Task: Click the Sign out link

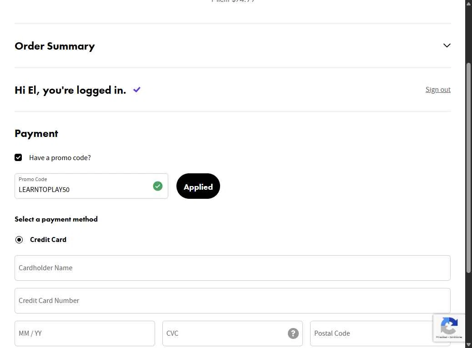Action: point(438,90)
